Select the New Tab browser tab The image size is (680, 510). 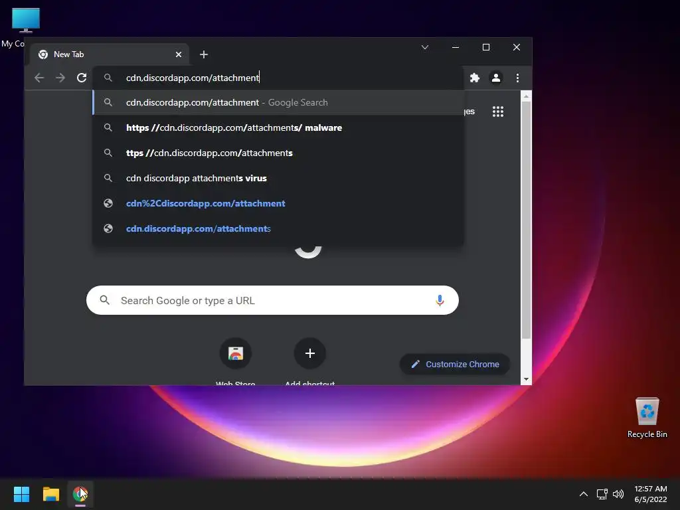(x=110, y=54)
